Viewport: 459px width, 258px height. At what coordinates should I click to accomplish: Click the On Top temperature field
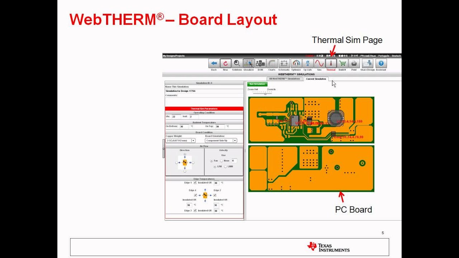[x=220, y=126]
